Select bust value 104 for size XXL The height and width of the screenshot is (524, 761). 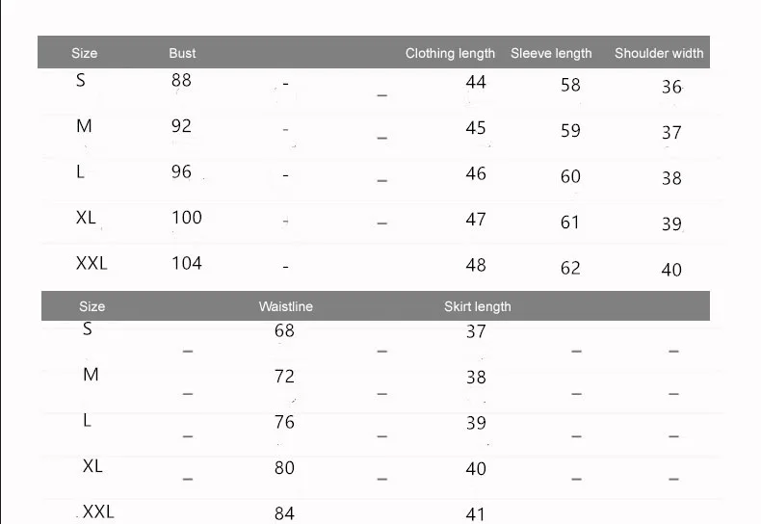tap(187, 263)
